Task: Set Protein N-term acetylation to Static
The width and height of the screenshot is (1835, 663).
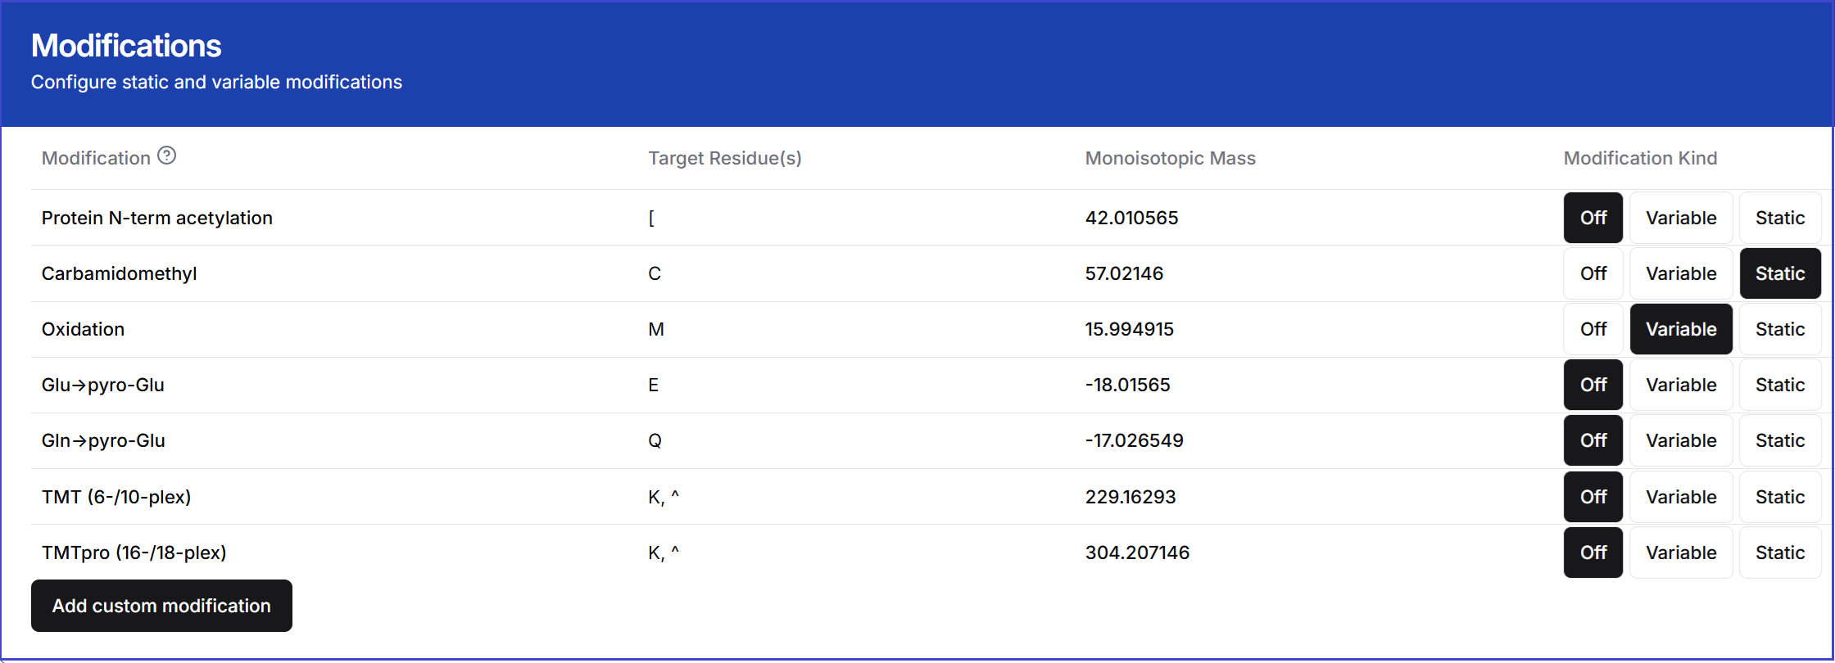Action: click(x=1779, y=218)
